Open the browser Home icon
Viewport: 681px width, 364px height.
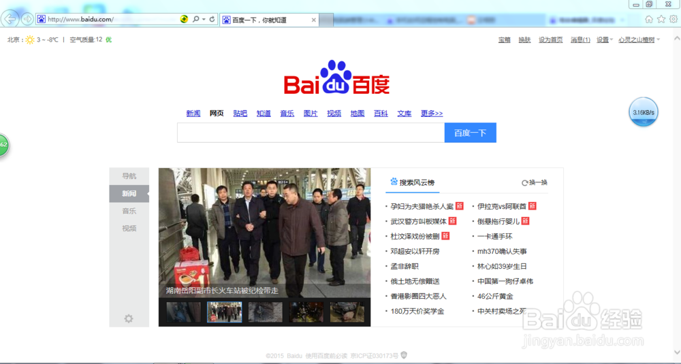[x=649, y=19]
